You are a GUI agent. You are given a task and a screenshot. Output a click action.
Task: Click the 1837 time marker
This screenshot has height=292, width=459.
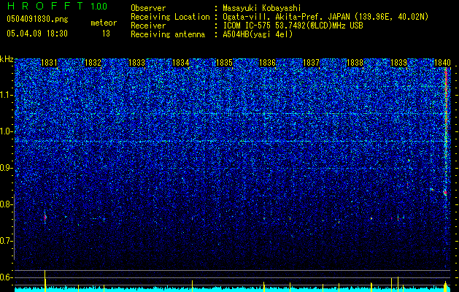[x=311, y=63]
